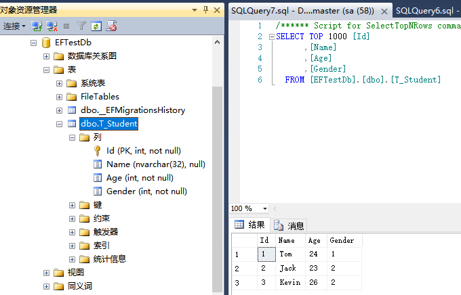Collapse the 表 folder
Image resolution: width=461 pixels, height=295 pixels.
point(47,70)
